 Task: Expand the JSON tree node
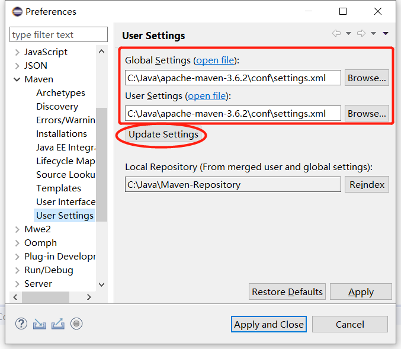coord(17,66)
